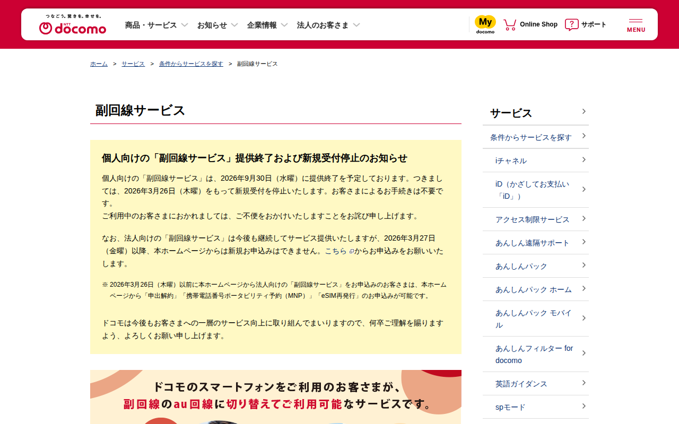Open あんしんフィルター for docomo sidebar item

[x=536, y=354]
